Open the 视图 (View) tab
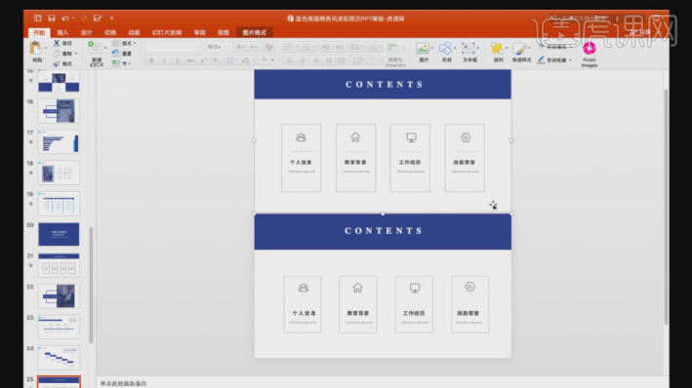 (224, 32)
